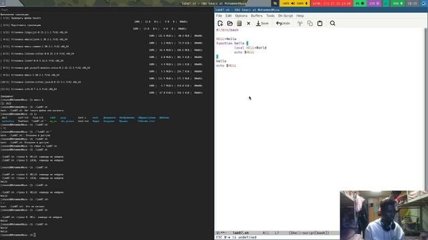Click the green 0% CPU indicator
The height and width of the screenshot is (240, 428).
(x=360, y=3)
